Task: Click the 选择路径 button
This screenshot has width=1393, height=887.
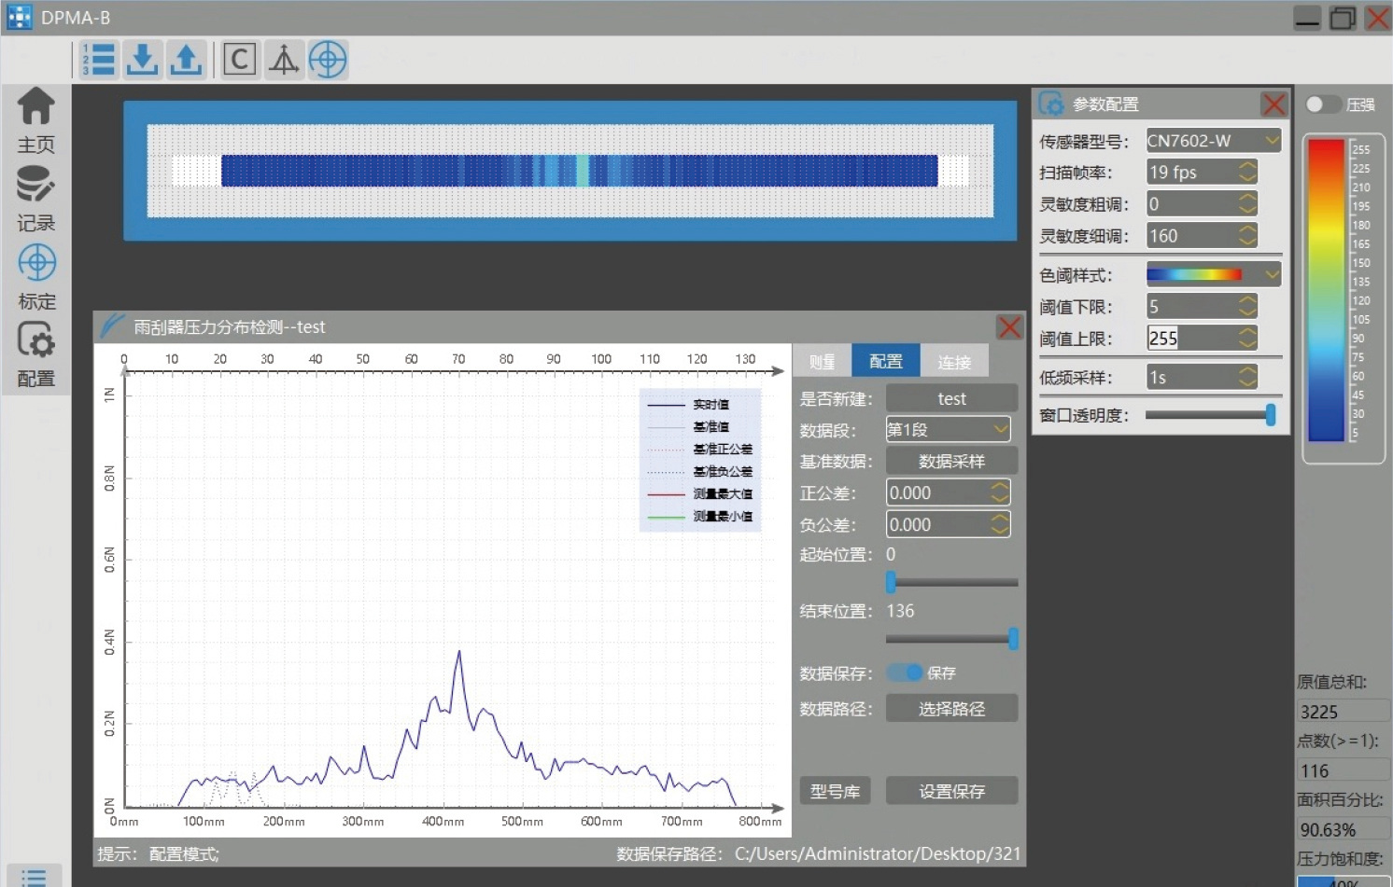Action: (x=951, y=709)
